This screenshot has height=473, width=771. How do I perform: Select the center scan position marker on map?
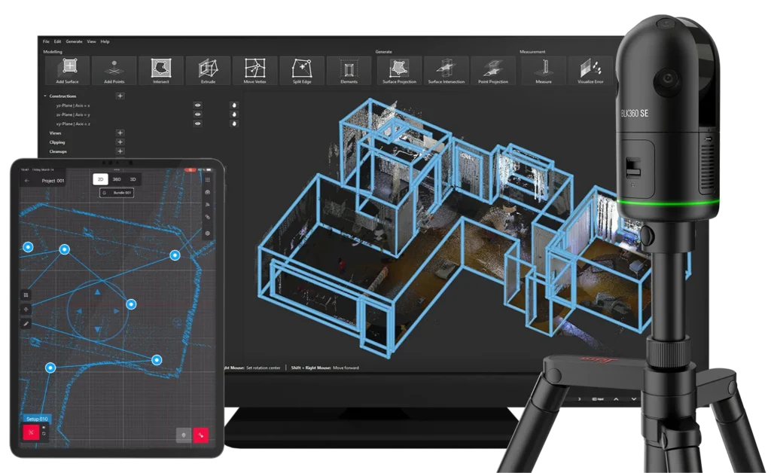pyautogui.click(x=131, y=304)
